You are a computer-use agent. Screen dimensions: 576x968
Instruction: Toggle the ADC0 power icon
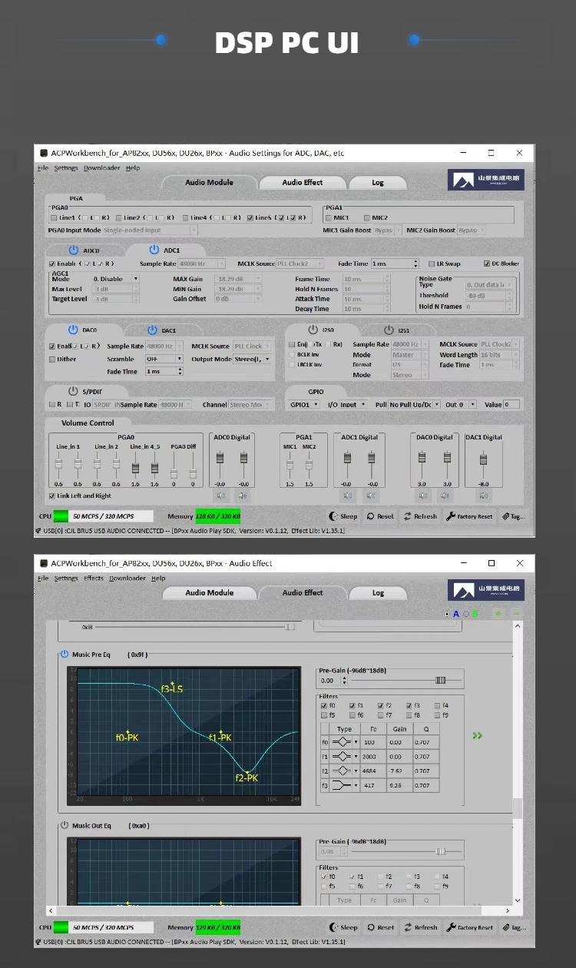[x=74, y=250]
